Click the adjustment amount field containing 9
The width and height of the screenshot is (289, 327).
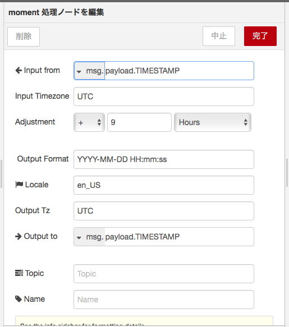(139, 122)
